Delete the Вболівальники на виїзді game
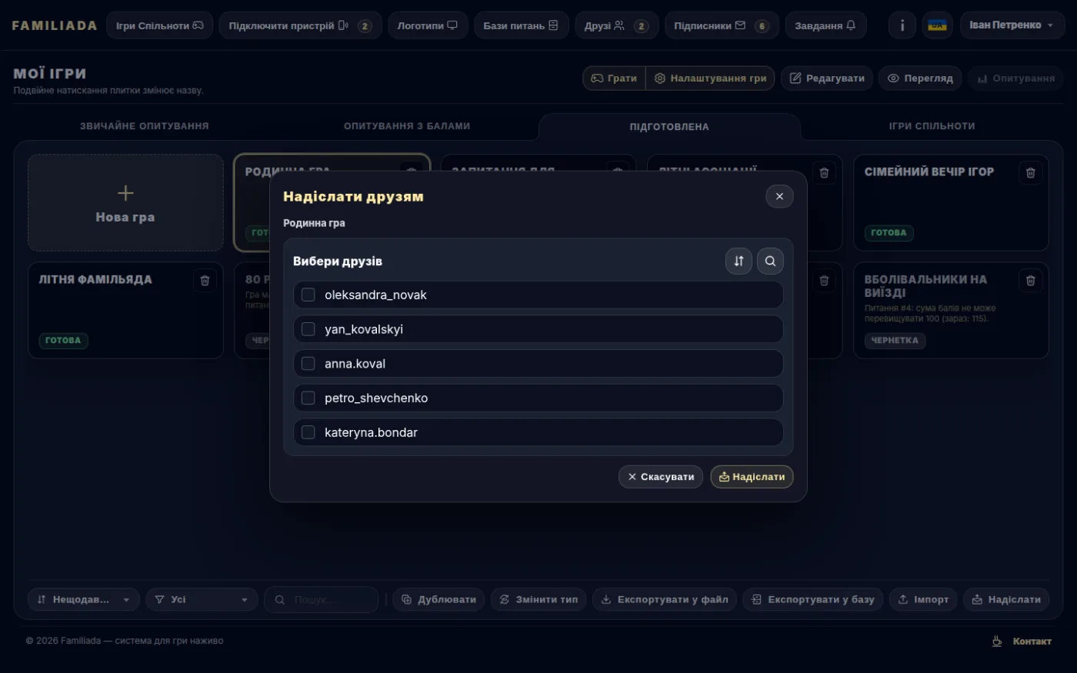Image resolution: width=1077 pixels, height=673 pixels. (x=1031, y=281)
